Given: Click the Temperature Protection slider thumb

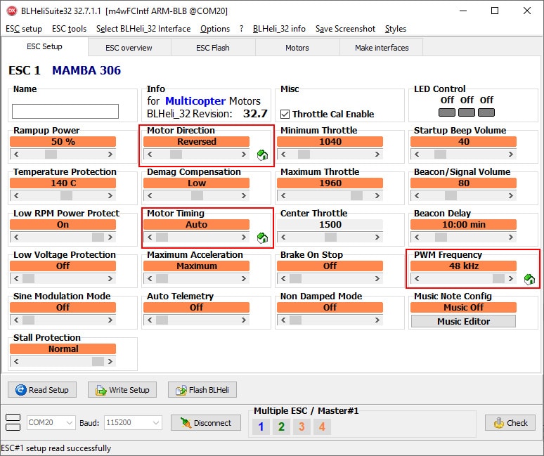Looking at the screenshot, I should 65,195.
